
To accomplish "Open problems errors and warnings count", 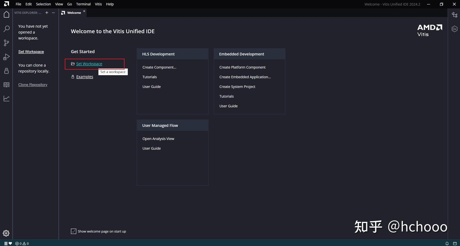I will 22,243.
